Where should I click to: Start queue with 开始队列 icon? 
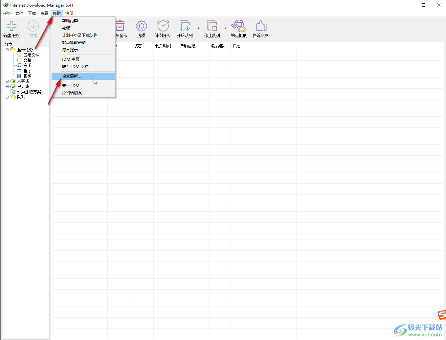[x=185, y=26]
